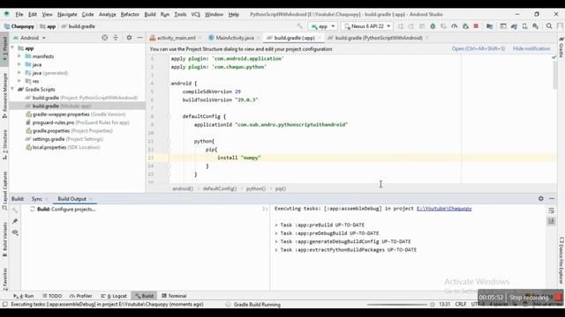Viewport: 565px width, 317px height.
Task: Click the tool windows square icon in status bar
Action: [x=4, y=305]
